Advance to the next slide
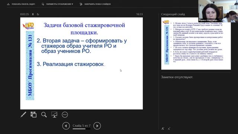 [x=97, y=126]
